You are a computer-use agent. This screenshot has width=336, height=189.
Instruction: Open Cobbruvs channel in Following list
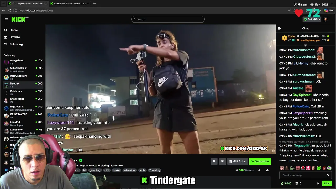click(23, 93)
